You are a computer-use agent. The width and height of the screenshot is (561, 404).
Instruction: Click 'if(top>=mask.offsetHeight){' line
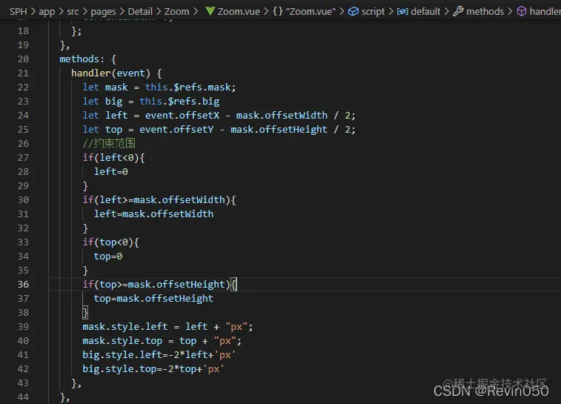click(159, 285)
